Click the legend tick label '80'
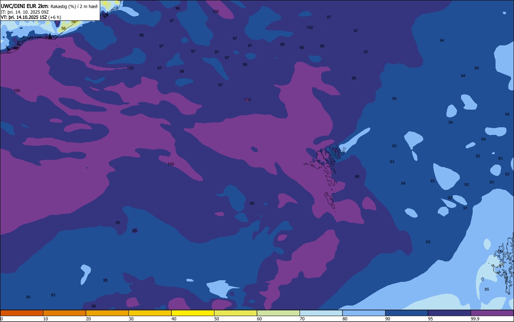514x322 pixels. (345, 319)
